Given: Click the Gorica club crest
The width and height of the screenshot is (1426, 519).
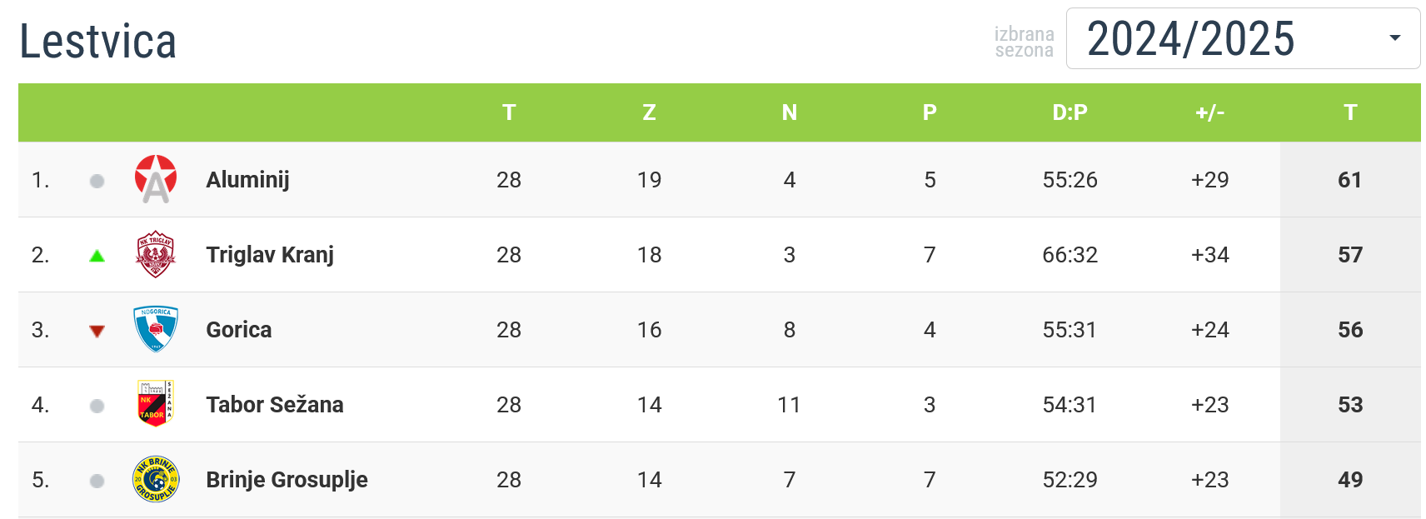Looking at the screenshot, I should 156,329.
